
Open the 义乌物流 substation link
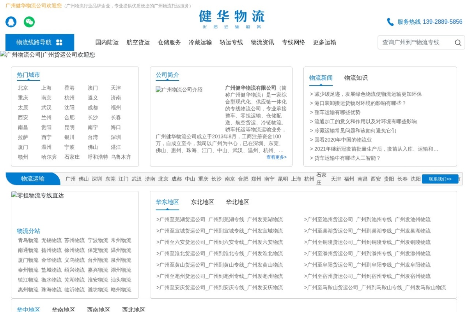(74, 260)
